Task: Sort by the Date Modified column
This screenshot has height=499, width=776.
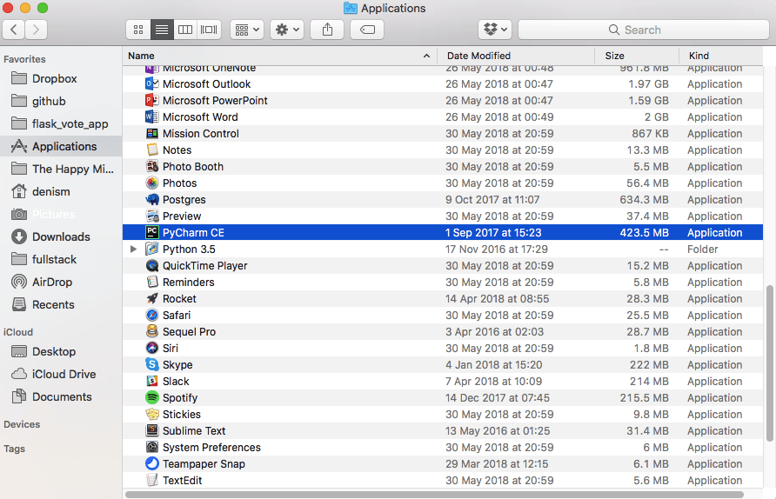Action: [x=516, y=56]
